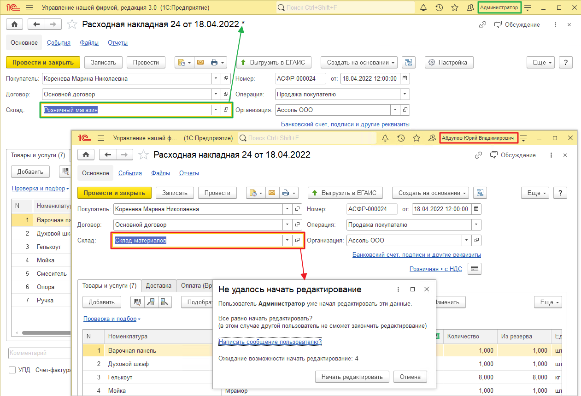Viewport: 581px width, 396px height.
Task: Open main menu hamburger in Абдулов window
Action: click(101, 138)
